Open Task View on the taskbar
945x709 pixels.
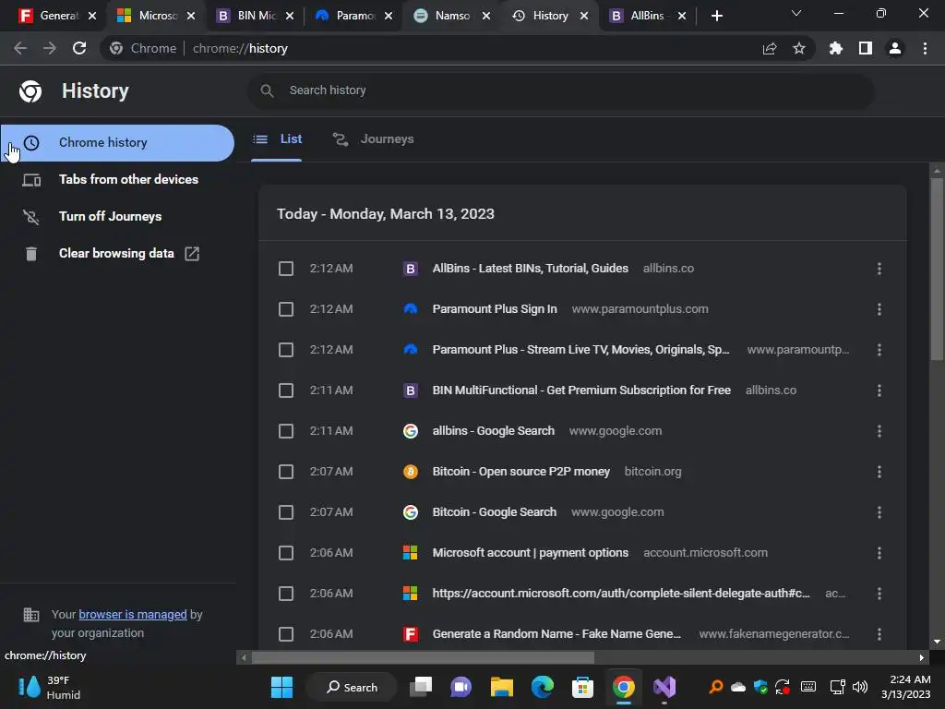point(421,687)
